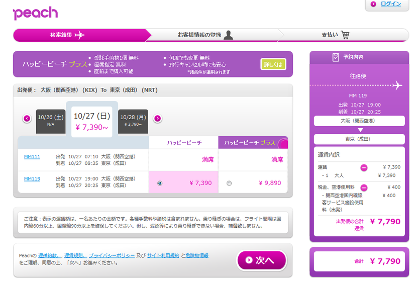Open the プライバシーポリシー link

click(112, 256)
